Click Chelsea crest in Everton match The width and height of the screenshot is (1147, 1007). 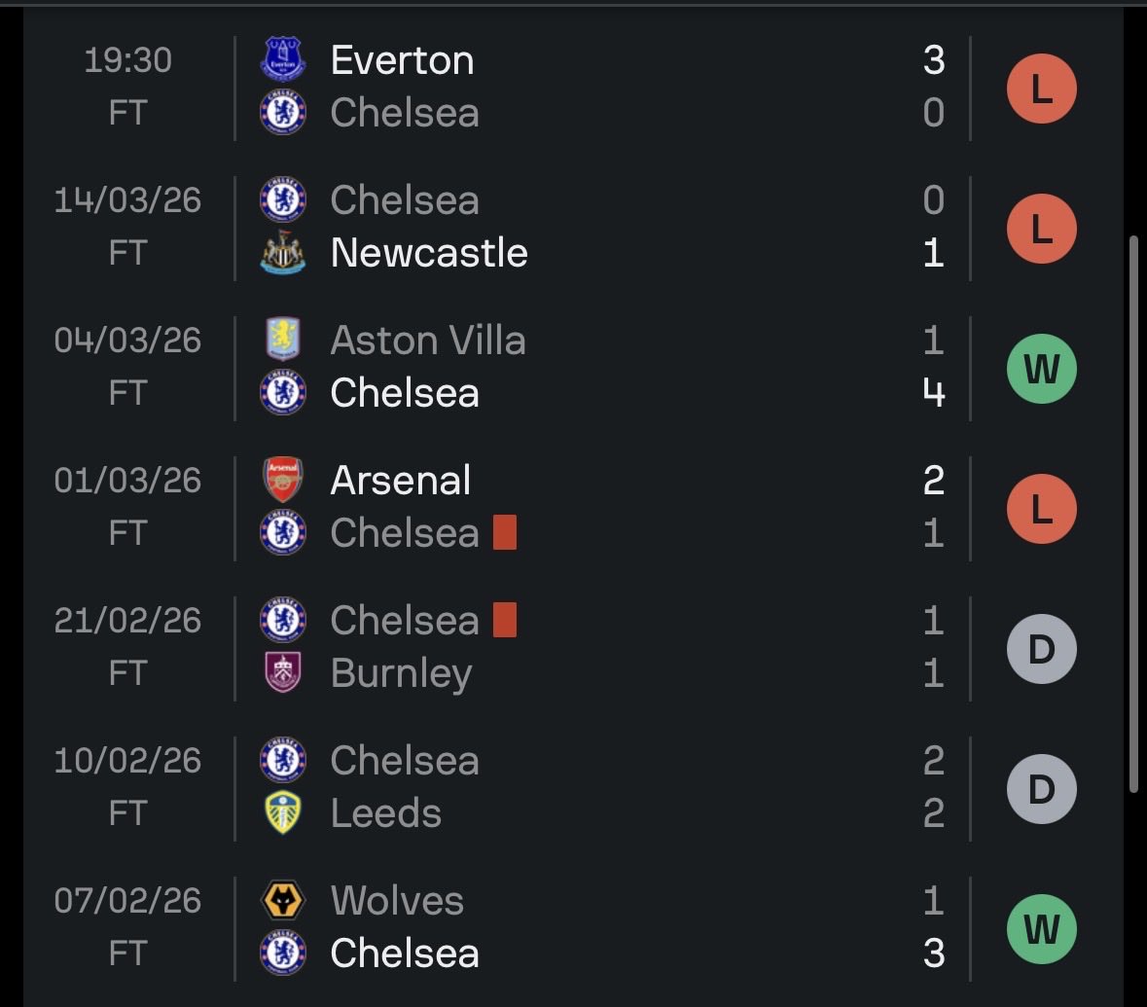[x=283, y=112]
